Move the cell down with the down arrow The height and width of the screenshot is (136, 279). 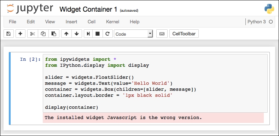coord(77,34)
